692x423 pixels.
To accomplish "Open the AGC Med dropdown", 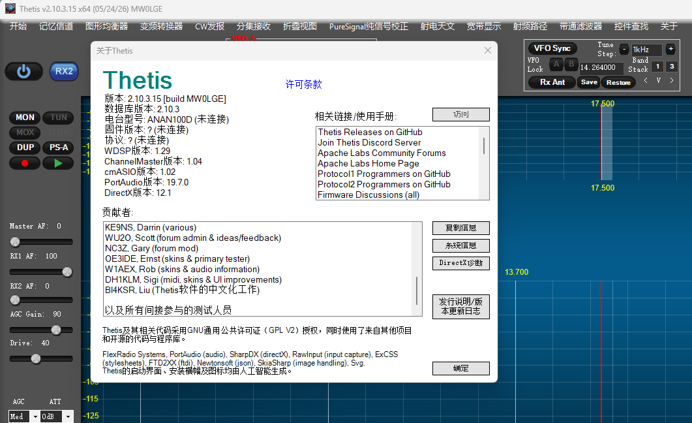I will (x=24, y=416).
